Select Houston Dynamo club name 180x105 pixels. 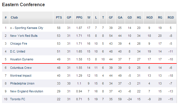22,60
